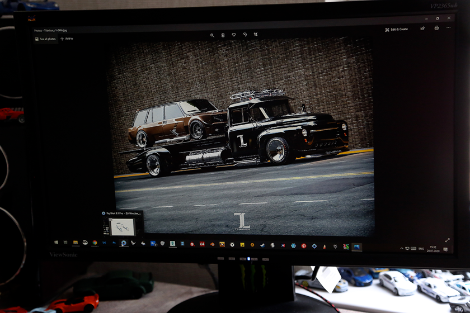Enter fullscreen with the diagonal arrows icon
Image resolution: width=470 pixels, height=313 pixels.
[447, 240]
